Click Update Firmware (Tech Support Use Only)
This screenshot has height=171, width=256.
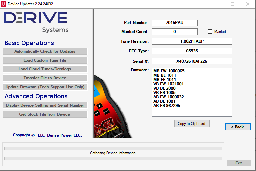(45, 87)
